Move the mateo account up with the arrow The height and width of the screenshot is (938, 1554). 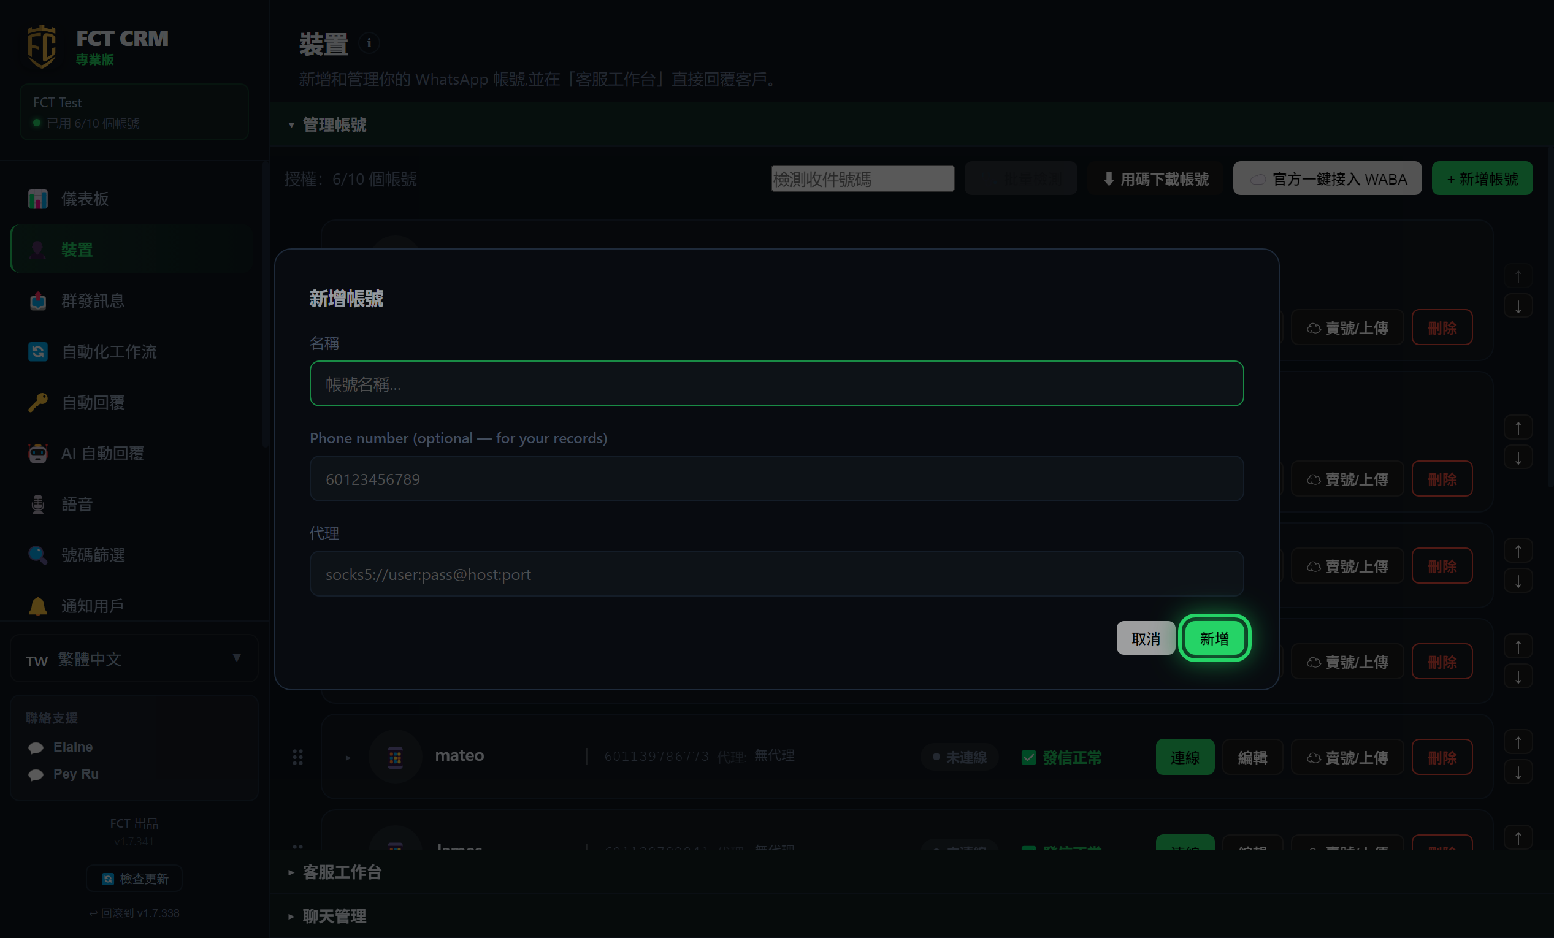1518,742
